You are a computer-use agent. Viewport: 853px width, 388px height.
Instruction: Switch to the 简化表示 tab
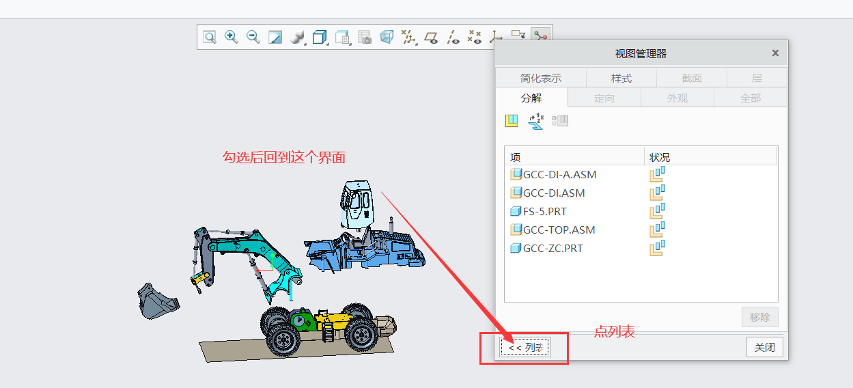tap(541, 78)
